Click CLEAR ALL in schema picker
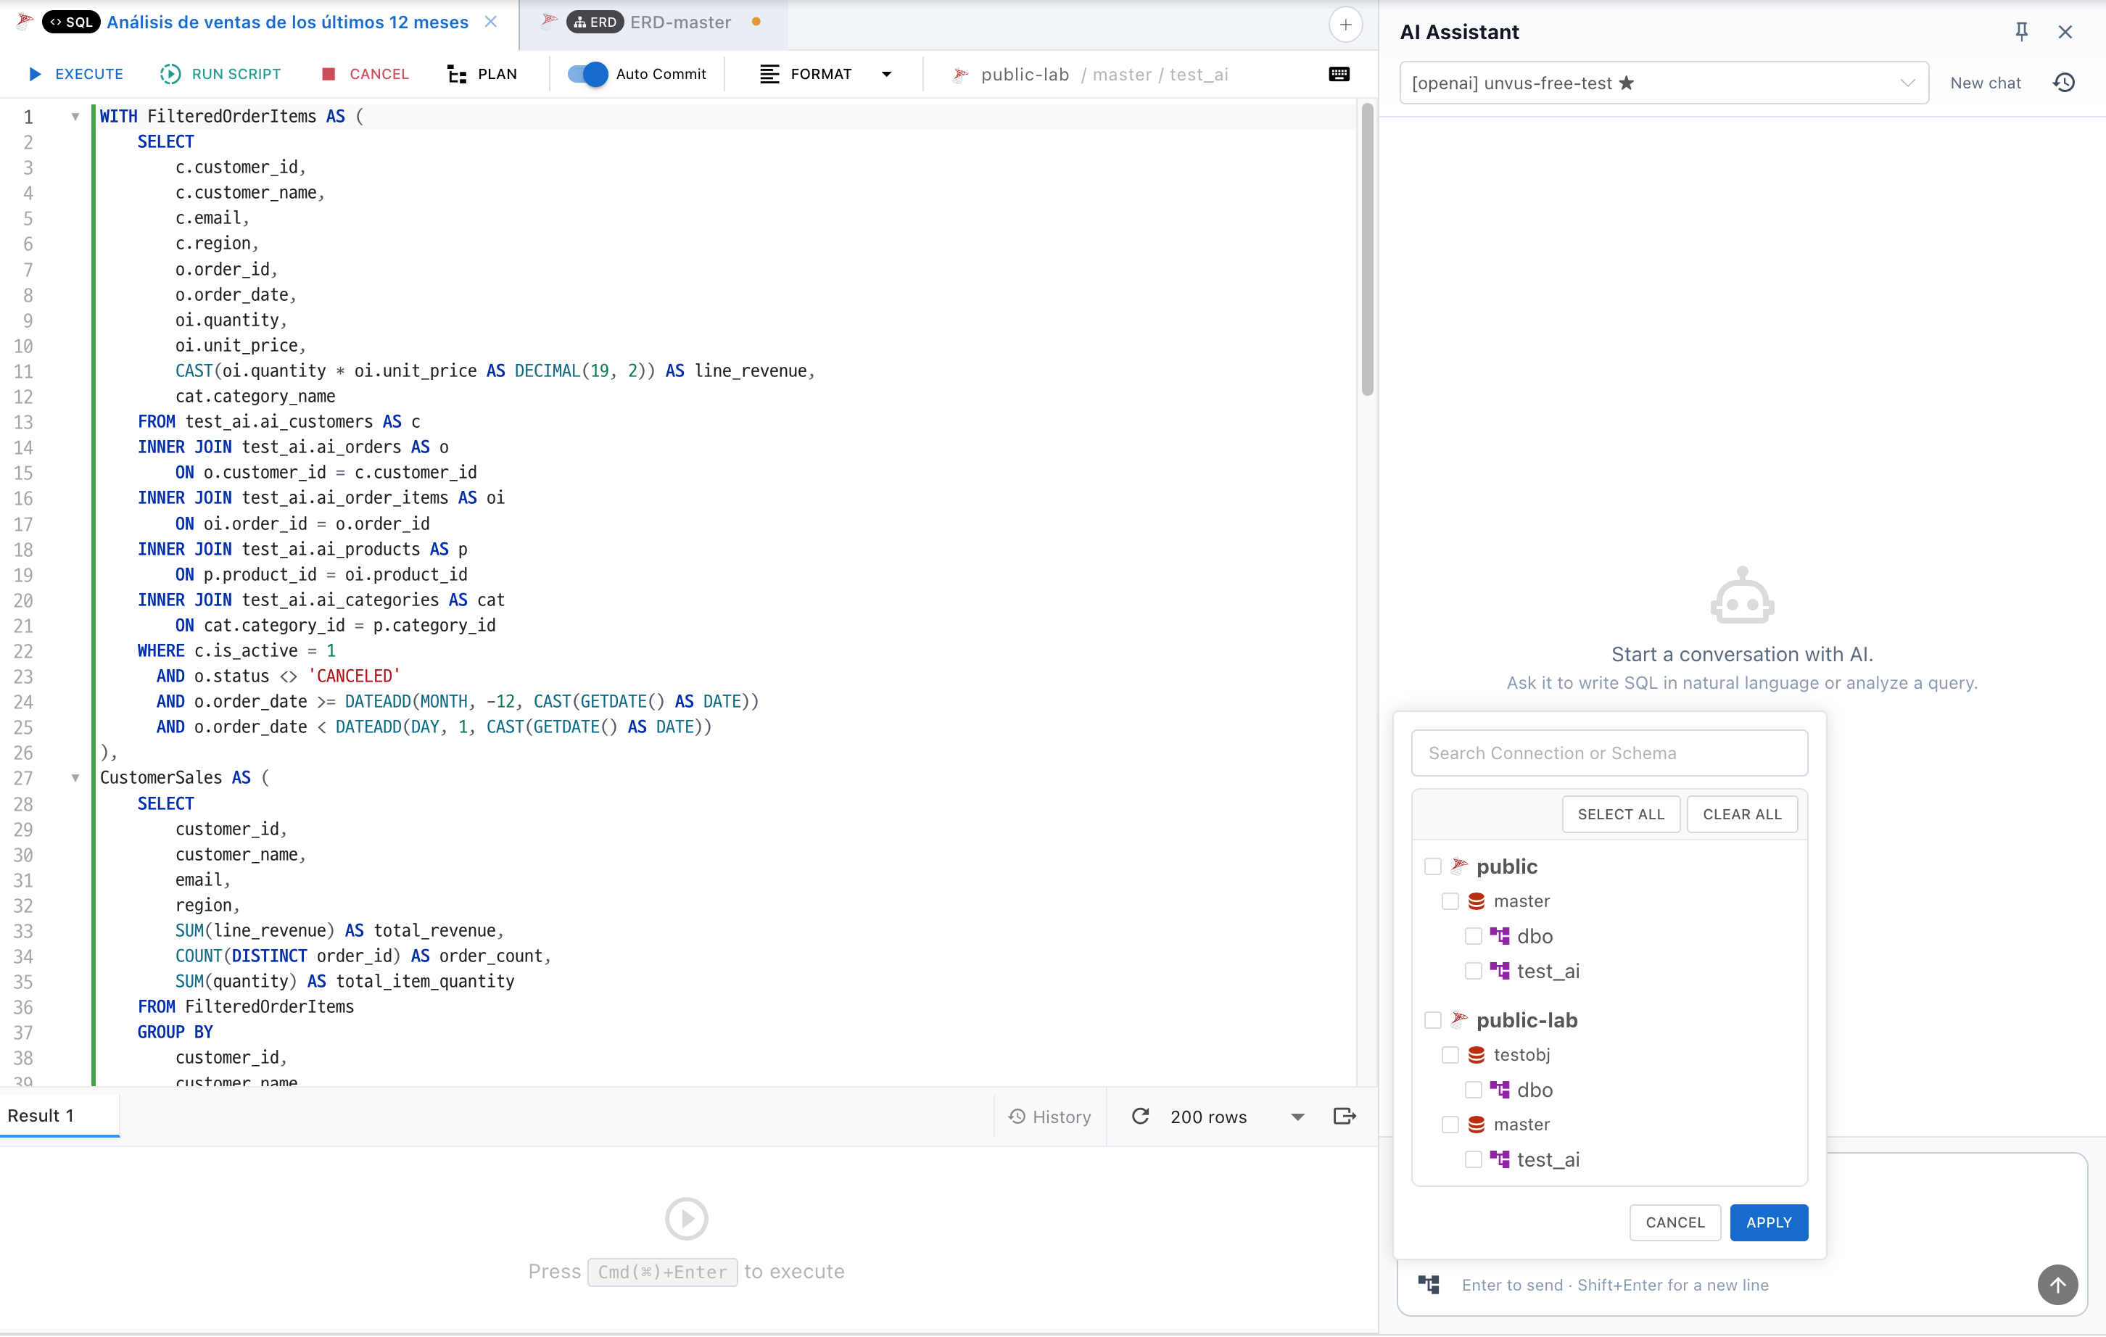 point(1741,814)
